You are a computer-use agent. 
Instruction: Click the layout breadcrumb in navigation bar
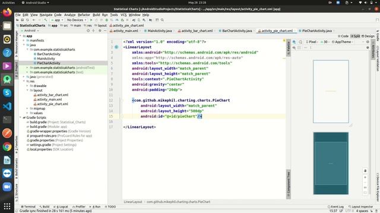[100, 25]
